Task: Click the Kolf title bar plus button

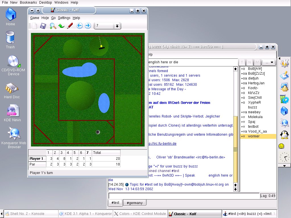Action: coord(38,11)
